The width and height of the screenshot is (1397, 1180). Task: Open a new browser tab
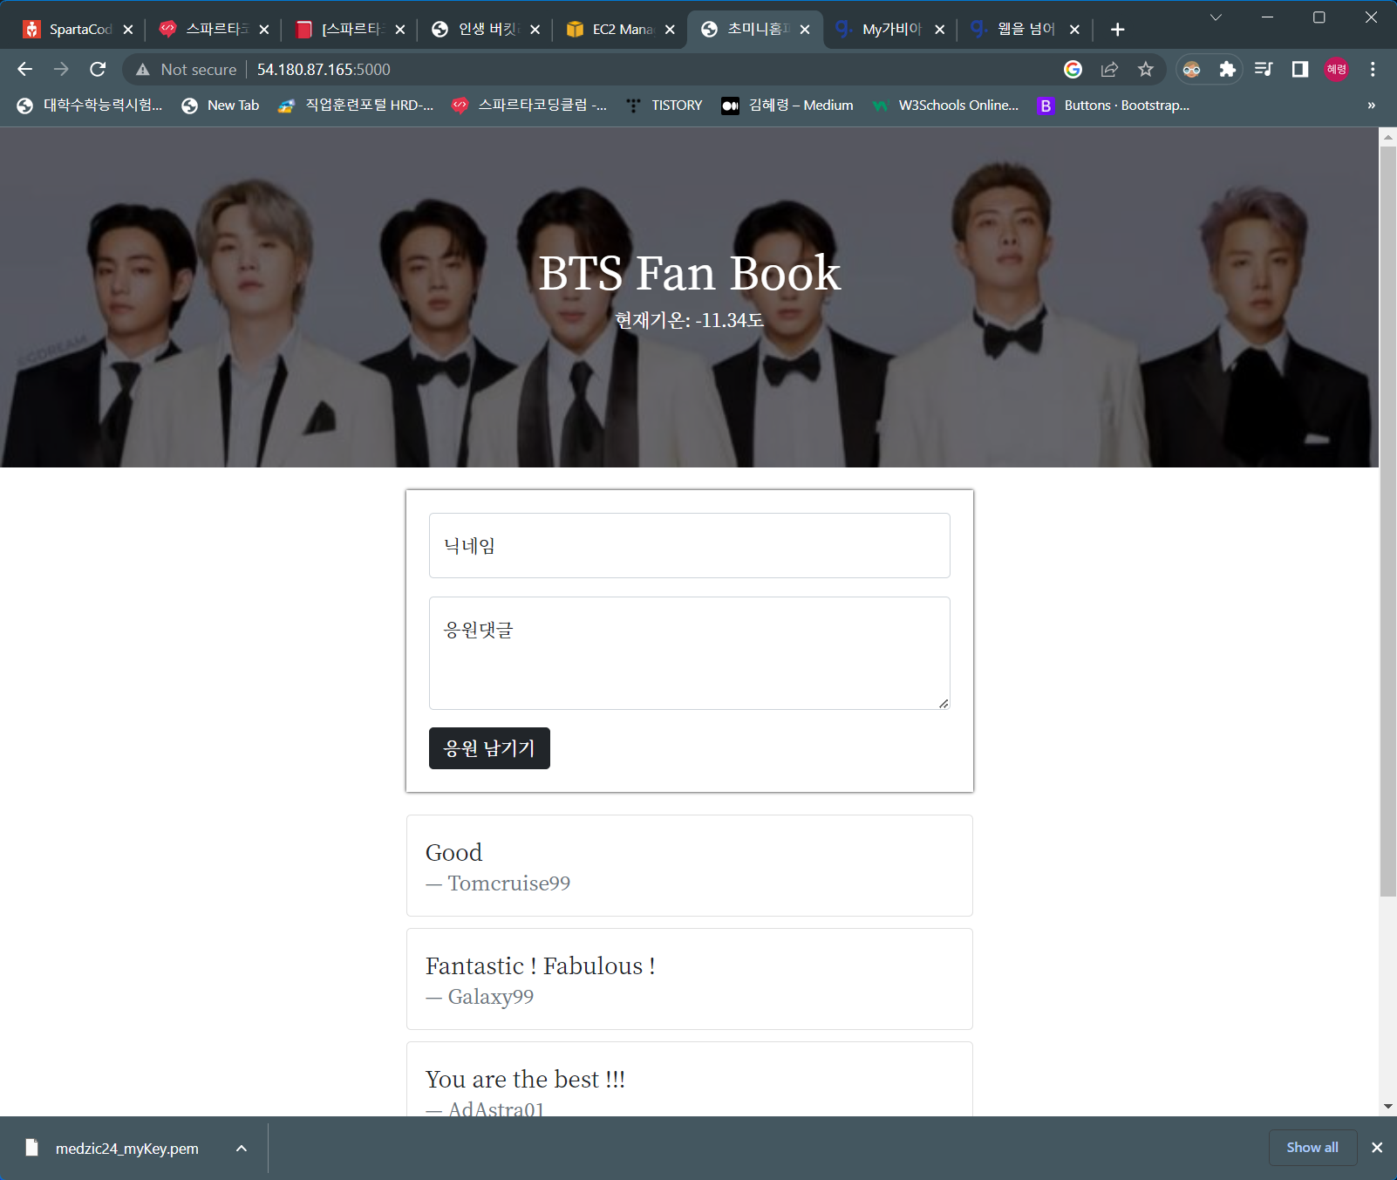pyautogui.click(x=1117, y=29)
